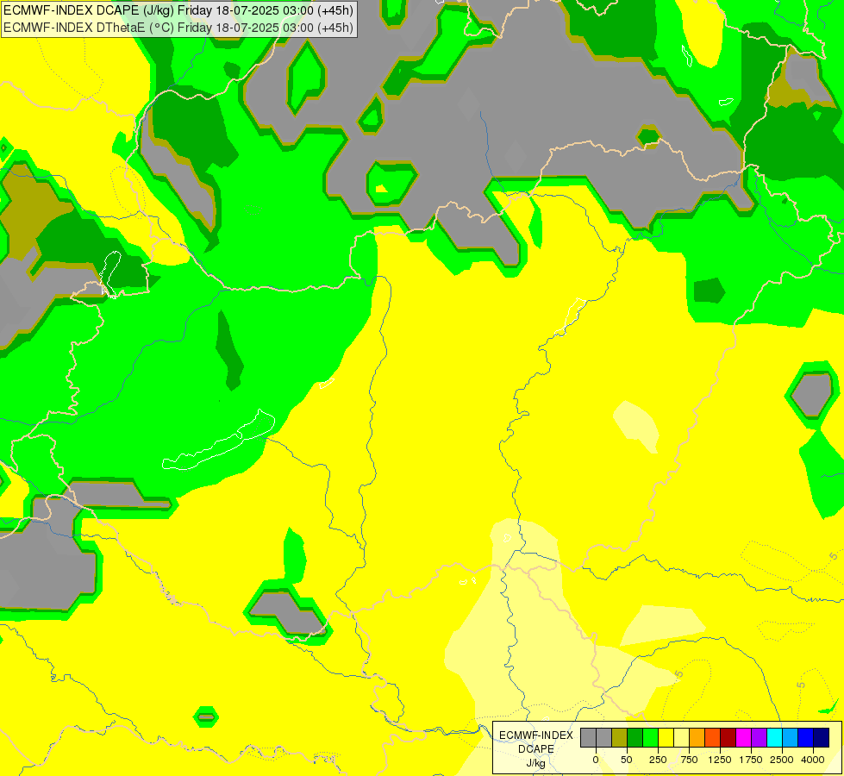
Task: Select the cyan legend swatch
Action: 774,737
